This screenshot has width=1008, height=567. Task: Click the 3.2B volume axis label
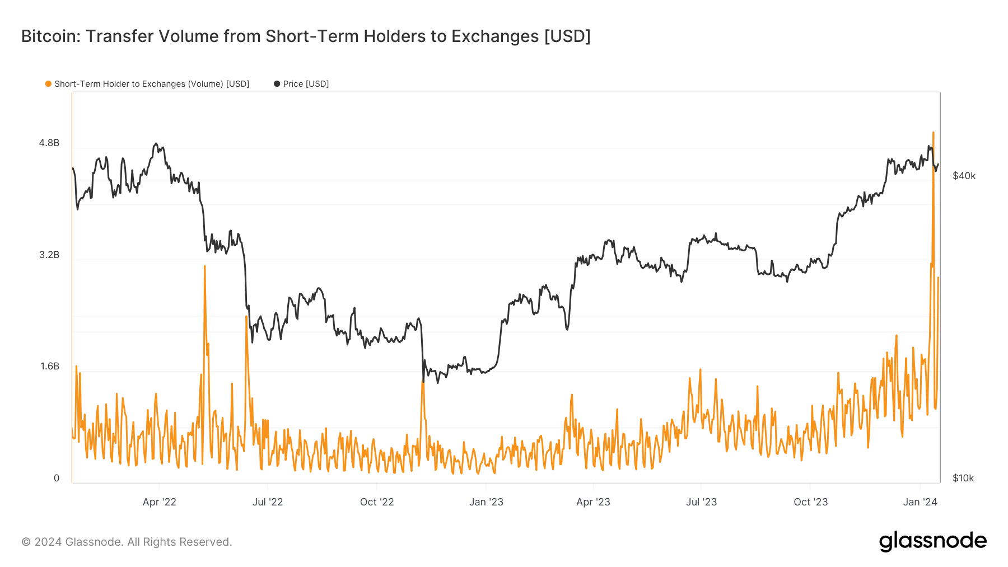pyautogui.click(x=49, y=255)
